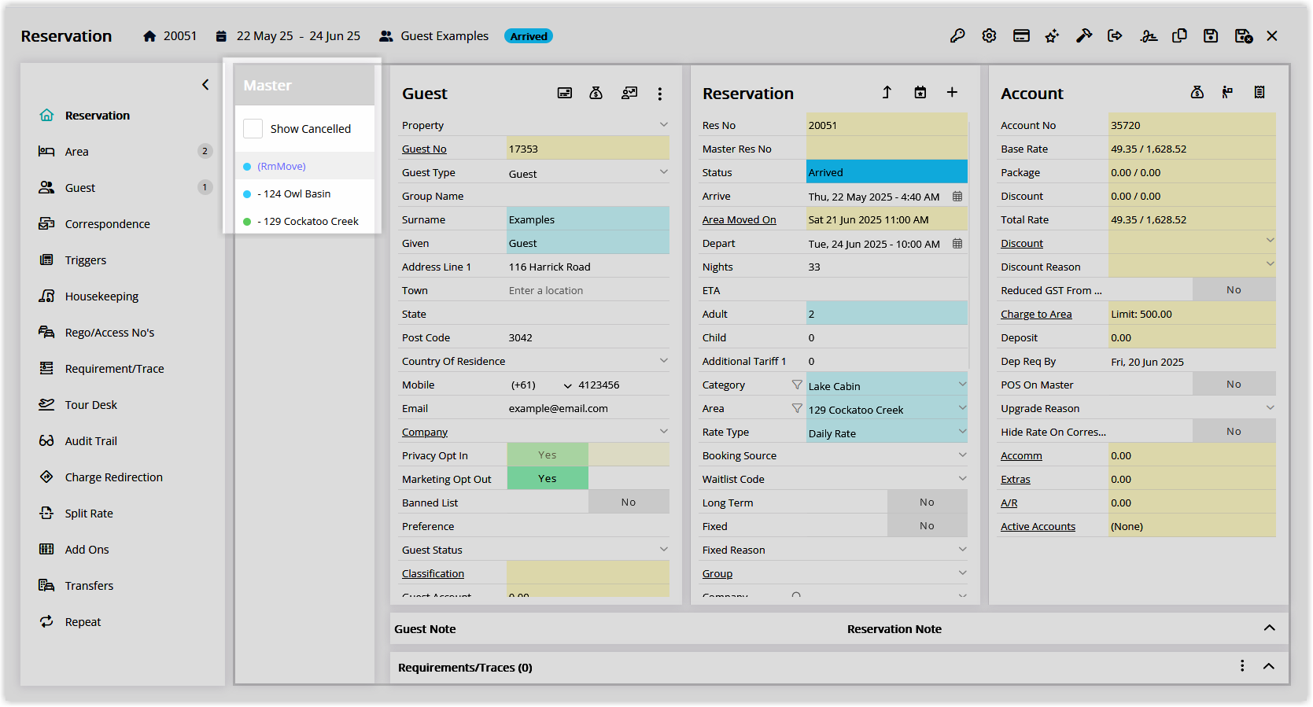Expand the Property dropdown
Viewport: 1313px width, 707px height.
(x=664, y=124)
